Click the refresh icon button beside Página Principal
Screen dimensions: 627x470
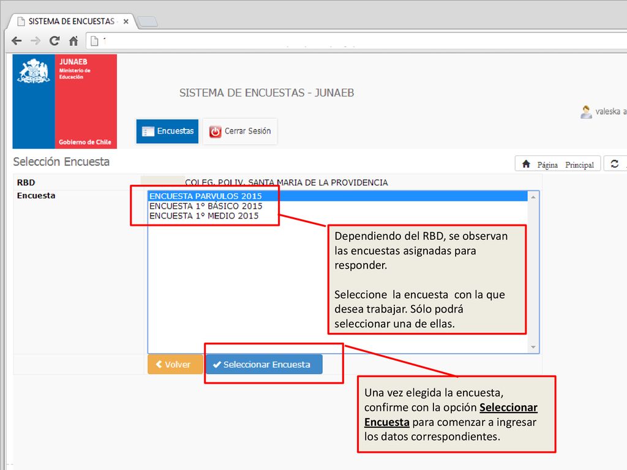[615, 163]
